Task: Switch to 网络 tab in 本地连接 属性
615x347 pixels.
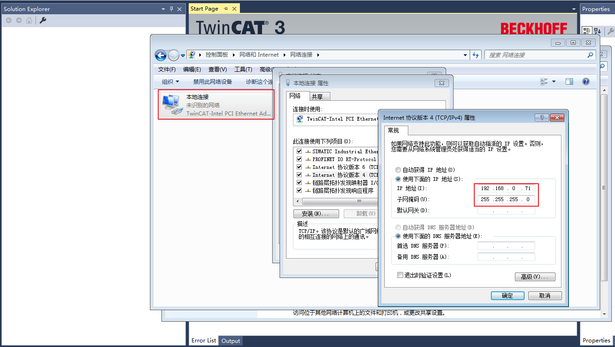Action: click(295, 96)
